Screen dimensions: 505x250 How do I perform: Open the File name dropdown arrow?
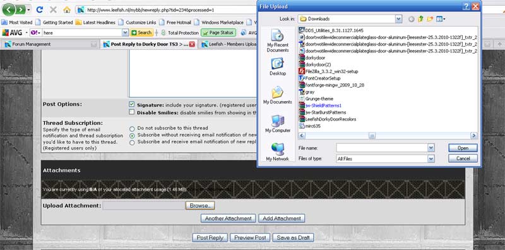point(431,148)
